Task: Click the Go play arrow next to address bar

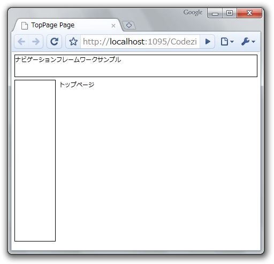Action: (x=208, y=42)
